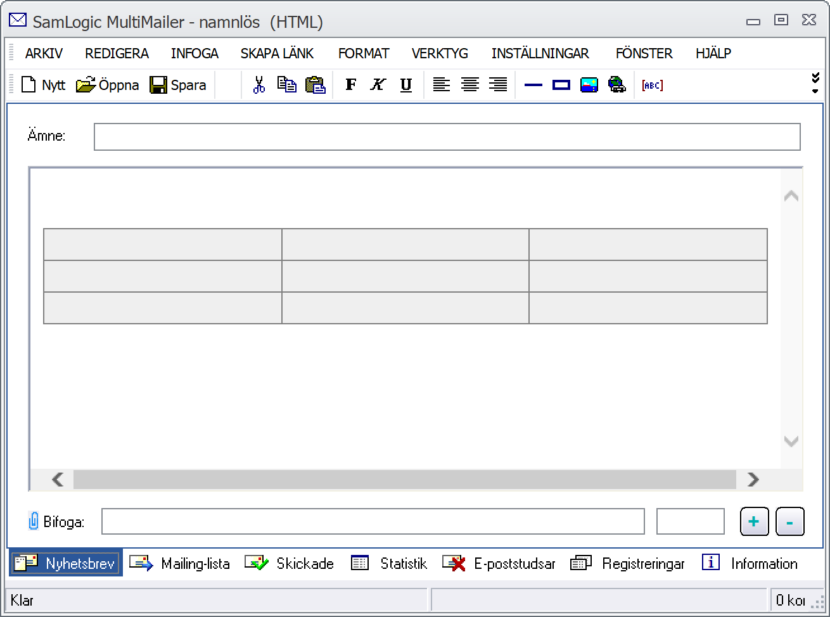
Task: Save with the Spara button
Action: coord(178,85)
